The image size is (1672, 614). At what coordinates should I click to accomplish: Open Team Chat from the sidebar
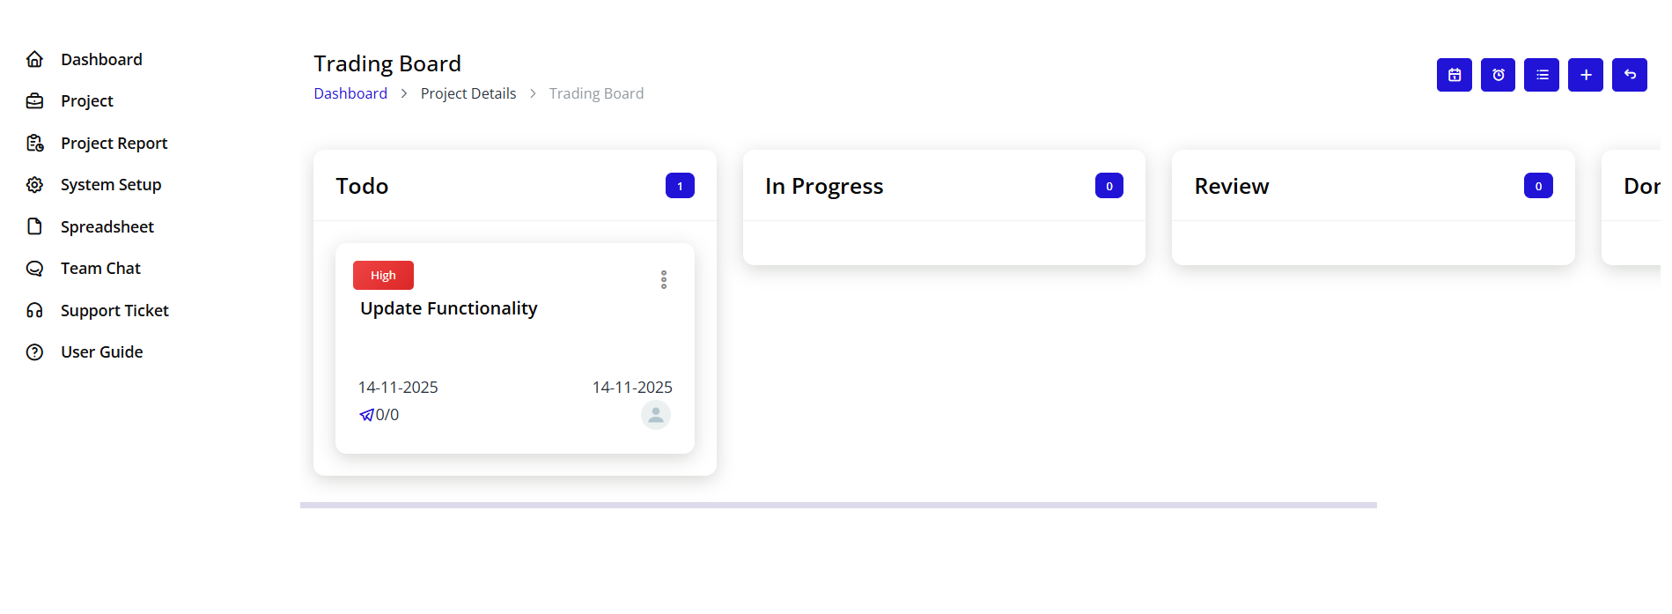pyautogui.click(x=99, y=268)
